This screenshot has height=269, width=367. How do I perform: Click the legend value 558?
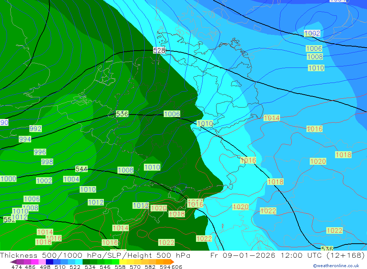point(120,267)
